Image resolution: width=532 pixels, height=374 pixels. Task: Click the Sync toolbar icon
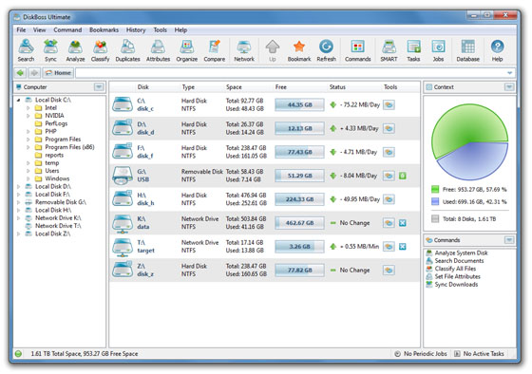click(50, 50)
